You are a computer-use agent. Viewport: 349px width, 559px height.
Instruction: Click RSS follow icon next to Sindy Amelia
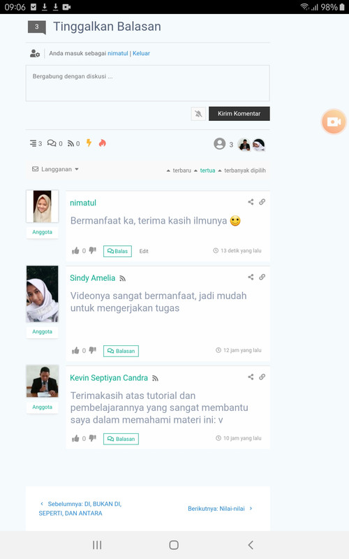[x=123, y=278]
